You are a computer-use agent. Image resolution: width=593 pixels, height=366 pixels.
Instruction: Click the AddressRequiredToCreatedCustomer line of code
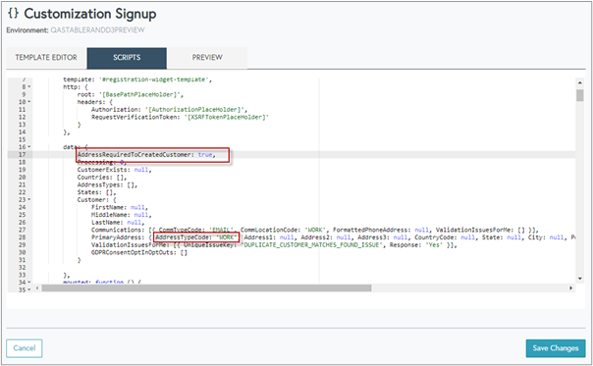click(146, 155)
